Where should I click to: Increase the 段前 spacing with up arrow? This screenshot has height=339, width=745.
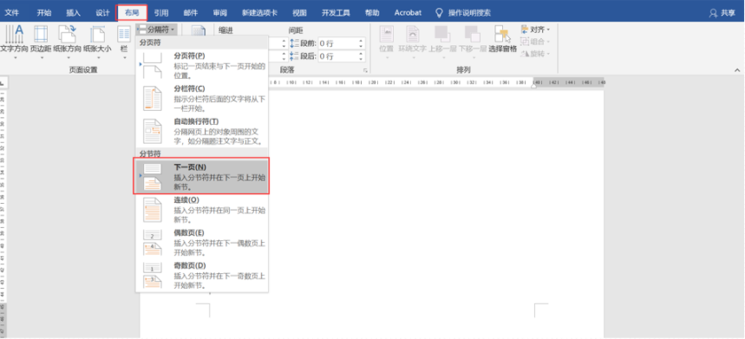(x=361, y=41)
